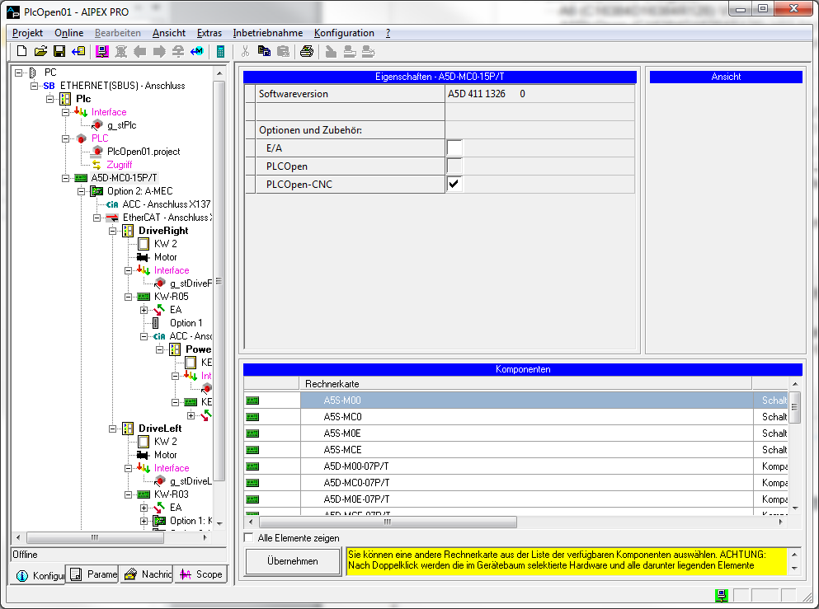
Task: Collapse the PC root tree node
Action: 18,73
